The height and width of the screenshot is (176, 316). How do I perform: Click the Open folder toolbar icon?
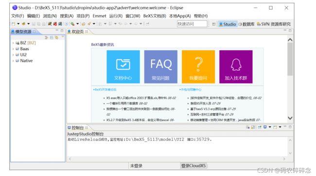click(84, 24)
